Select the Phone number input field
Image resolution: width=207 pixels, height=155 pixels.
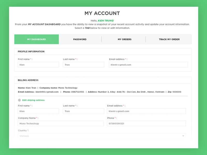146,123
